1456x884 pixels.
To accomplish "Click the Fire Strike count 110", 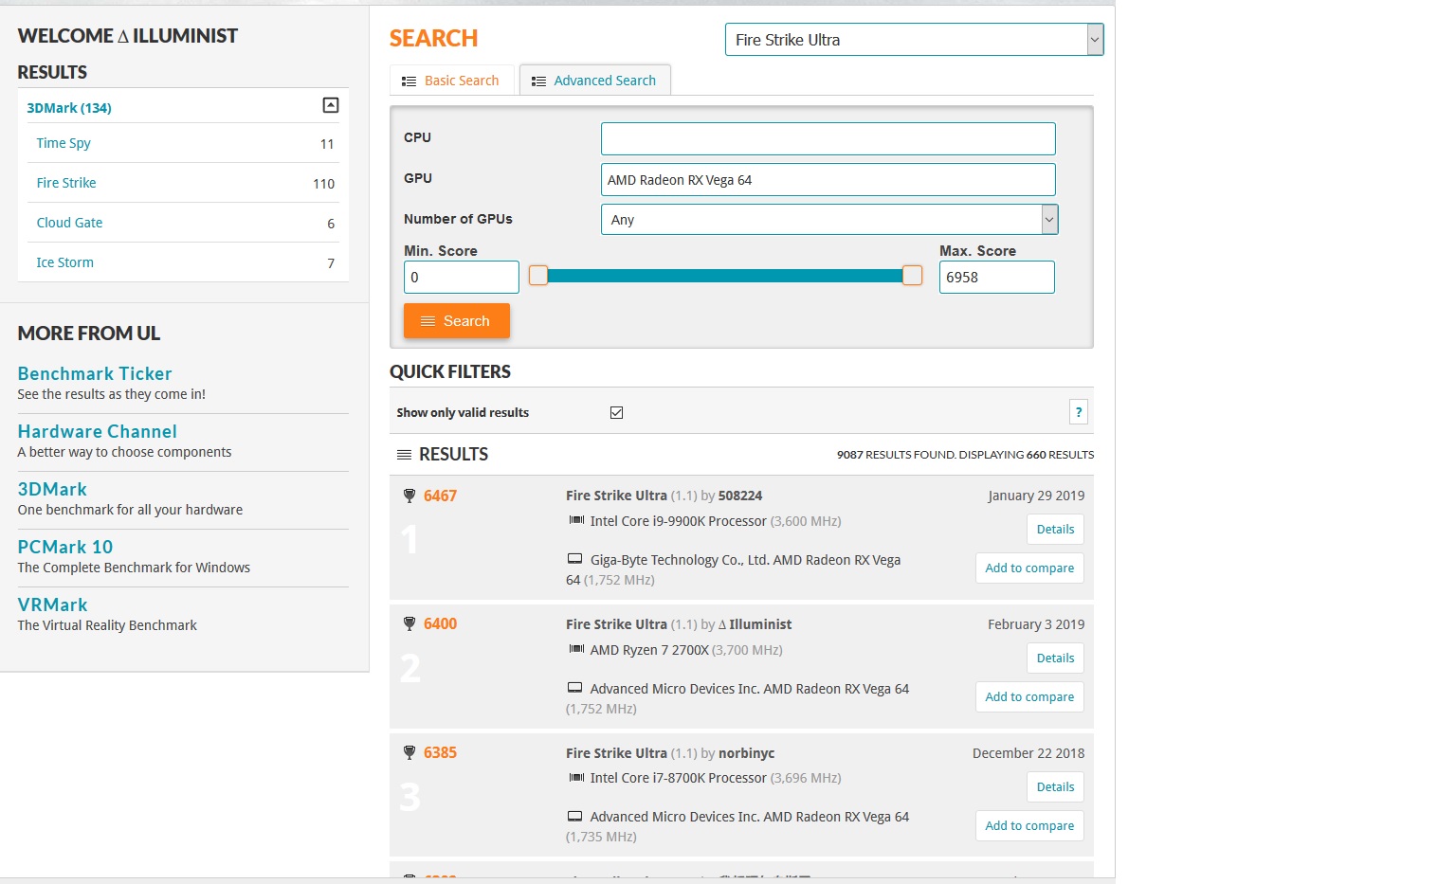I will [x=323, y=184].
